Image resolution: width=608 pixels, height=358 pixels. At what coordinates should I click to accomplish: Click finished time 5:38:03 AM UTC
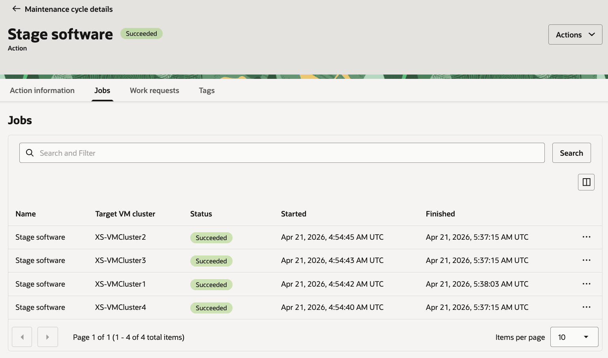tap(477, 284)
